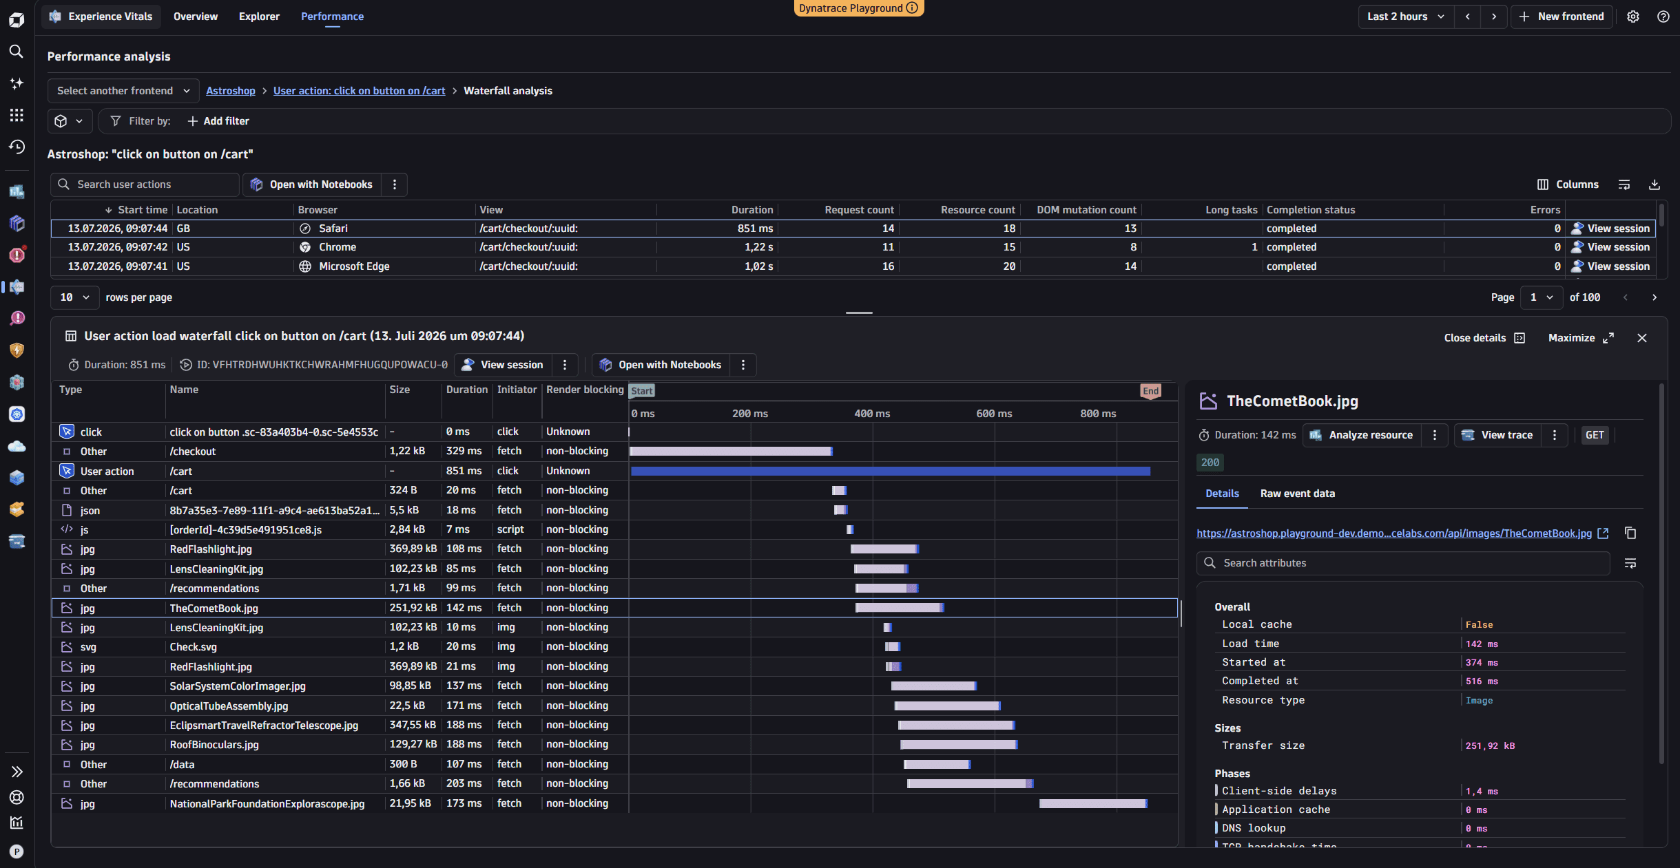Select the Check.svg waterfall row
Image resolution: width=1680 pixels, height=868 pixels.
point(614,647)
